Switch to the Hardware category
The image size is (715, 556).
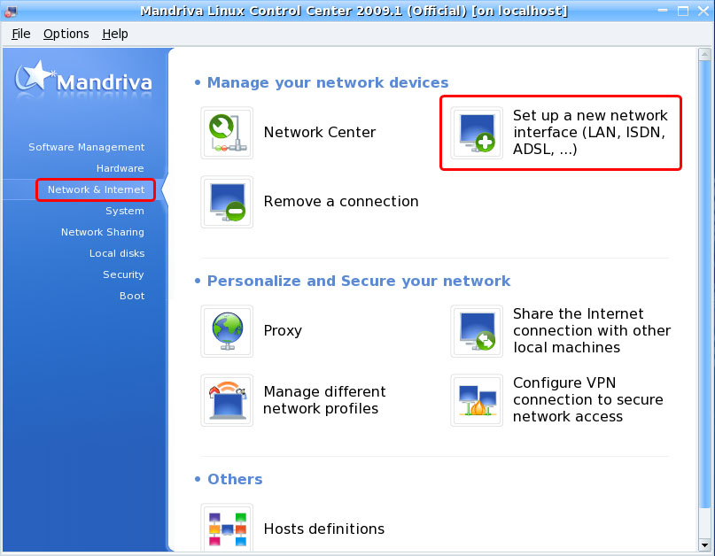tap(120, 168)
